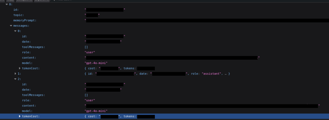Viewport: 329px width, 120px height.
Task: Expand highlighted tokenCost arrow under message 2
Action: point(20,116)
